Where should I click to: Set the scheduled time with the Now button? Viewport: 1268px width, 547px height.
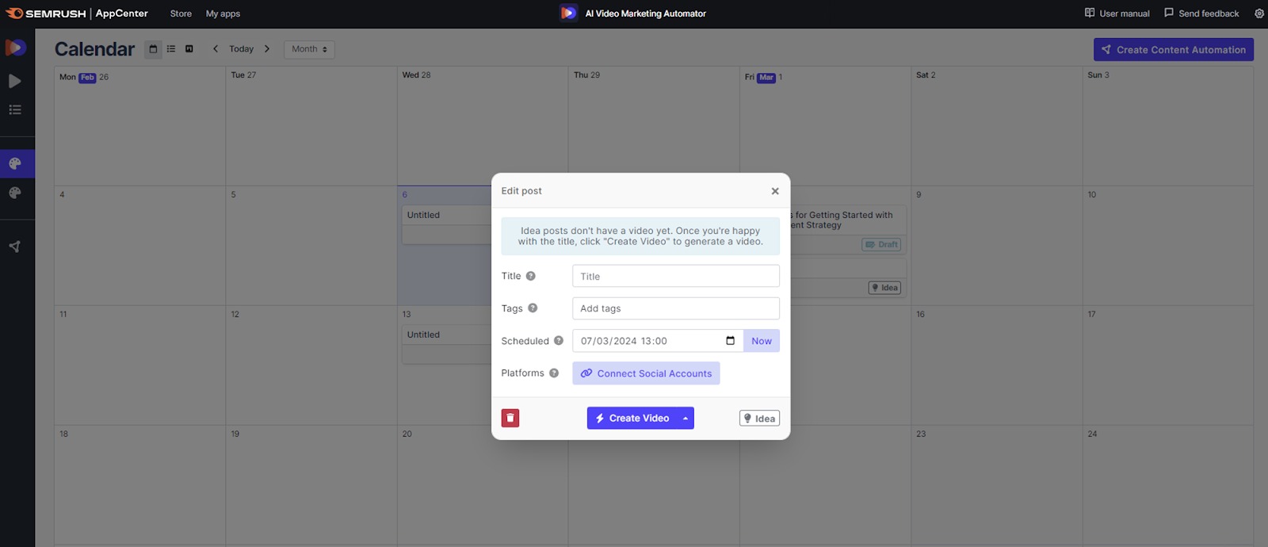coord(762,341)
